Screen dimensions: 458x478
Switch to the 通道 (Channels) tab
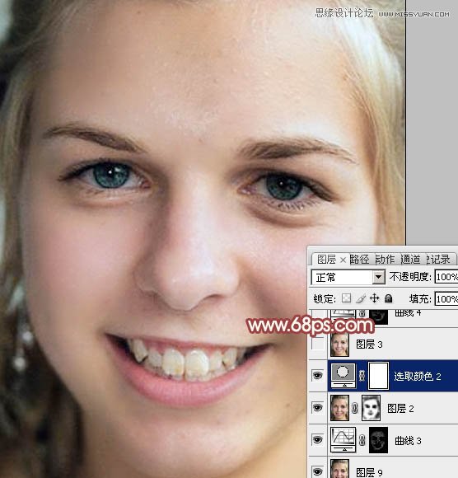[x=410, y=260]
